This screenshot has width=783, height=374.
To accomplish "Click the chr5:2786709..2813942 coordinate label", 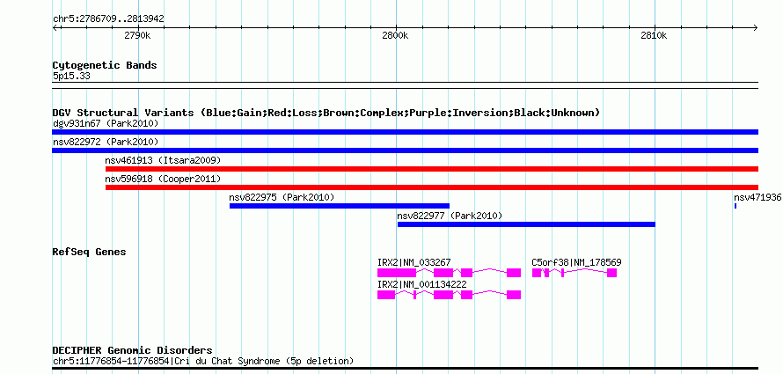I will click(x=108, y=19).
